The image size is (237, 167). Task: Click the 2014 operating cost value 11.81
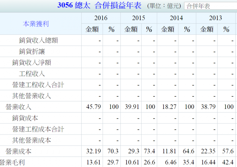[x=169, y=151]
